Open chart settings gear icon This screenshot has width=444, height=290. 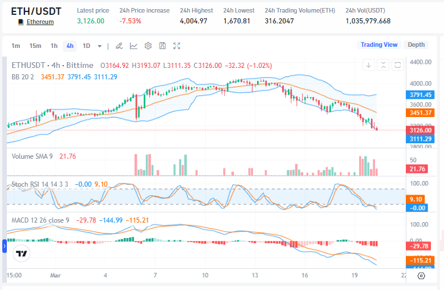coord(148,46)
